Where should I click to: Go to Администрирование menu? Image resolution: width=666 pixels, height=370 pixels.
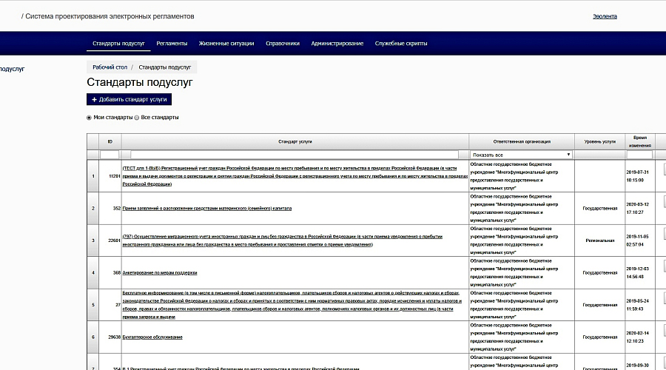pos(337,44)
